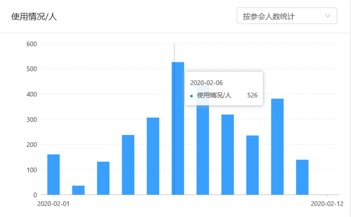Click the 使用情况/人 chart title
351x217 pixels.
[x=34, y=17]
